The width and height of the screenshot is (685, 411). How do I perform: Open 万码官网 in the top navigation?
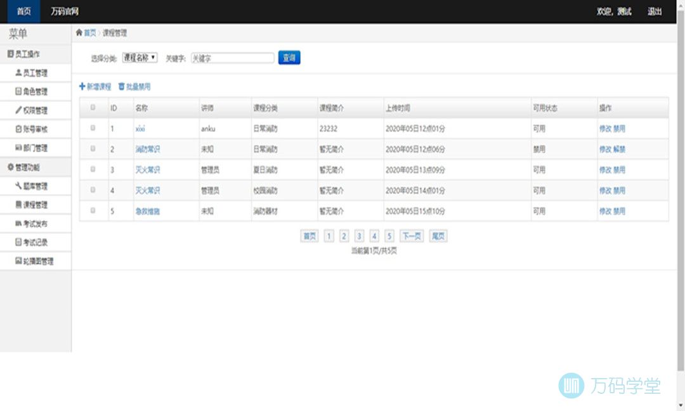(x=65, y=11)
